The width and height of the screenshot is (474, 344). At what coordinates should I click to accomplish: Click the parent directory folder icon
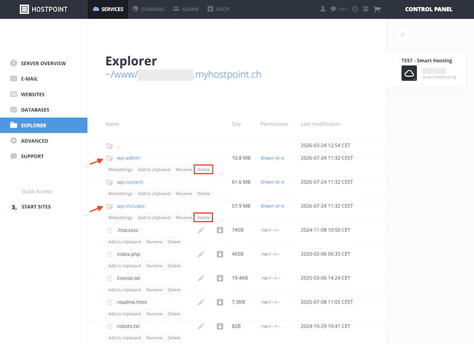[110, 146]
